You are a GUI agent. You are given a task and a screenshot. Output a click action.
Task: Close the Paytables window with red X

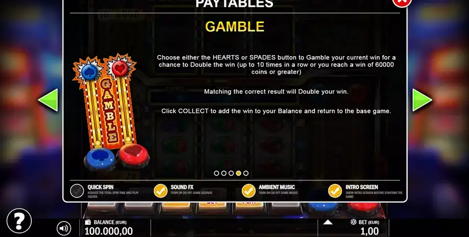click(402, 2)
